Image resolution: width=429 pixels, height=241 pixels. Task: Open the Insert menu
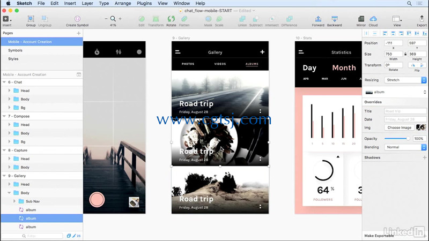(70, 3)
